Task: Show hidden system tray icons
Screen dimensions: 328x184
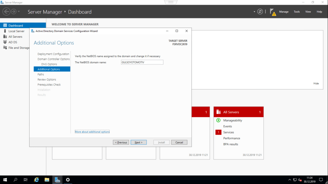Action: (x=290, y=180)
